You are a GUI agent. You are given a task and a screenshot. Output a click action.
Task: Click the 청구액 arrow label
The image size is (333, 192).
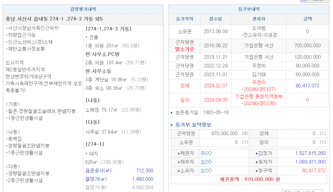[263, 170]
